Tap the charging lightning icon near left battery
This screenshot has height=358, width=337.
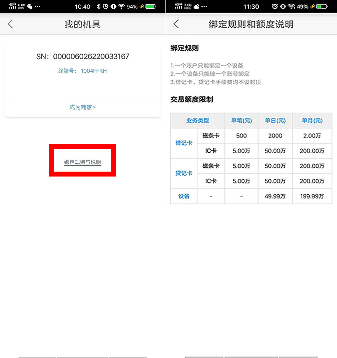pyautogui.click(x=142, y=6)
